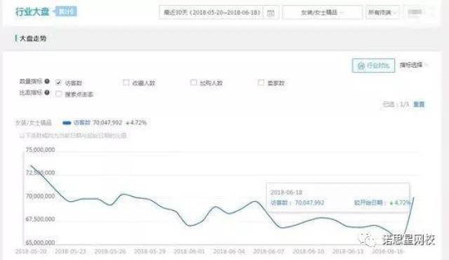
Task: Click the 75,000,000 y-axis label
Action: 40,150
